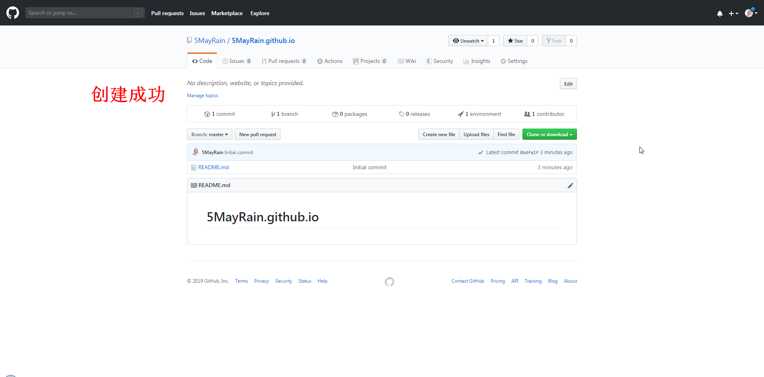Open 0 releases

pos(415,114)
